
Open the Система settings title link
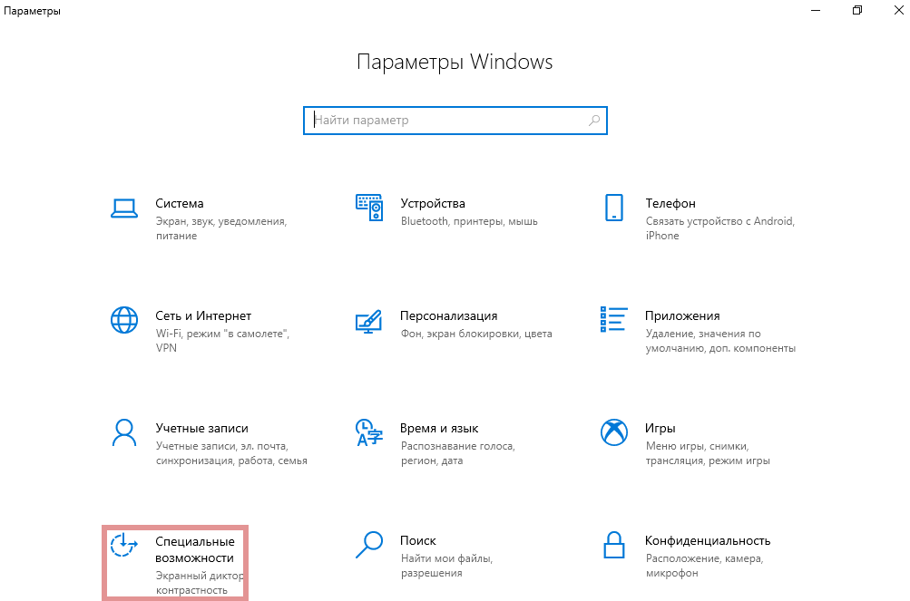point(180,204)
